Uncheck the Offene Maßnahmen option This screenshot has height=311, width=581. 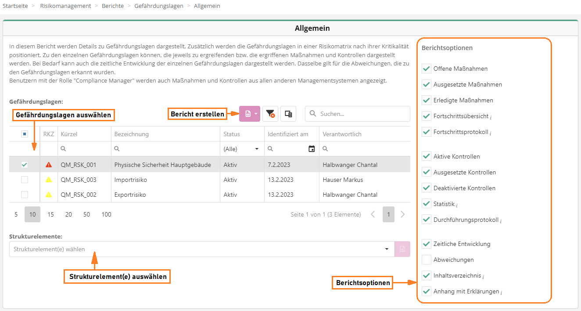426,69
